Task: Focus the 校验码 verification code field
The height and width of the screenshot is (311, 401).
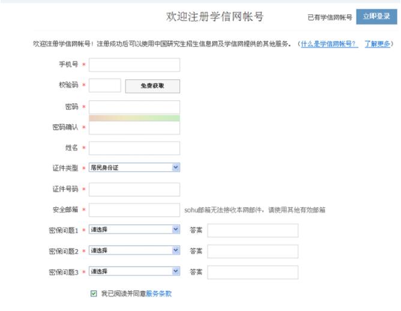Action: (x=105, y=85)
